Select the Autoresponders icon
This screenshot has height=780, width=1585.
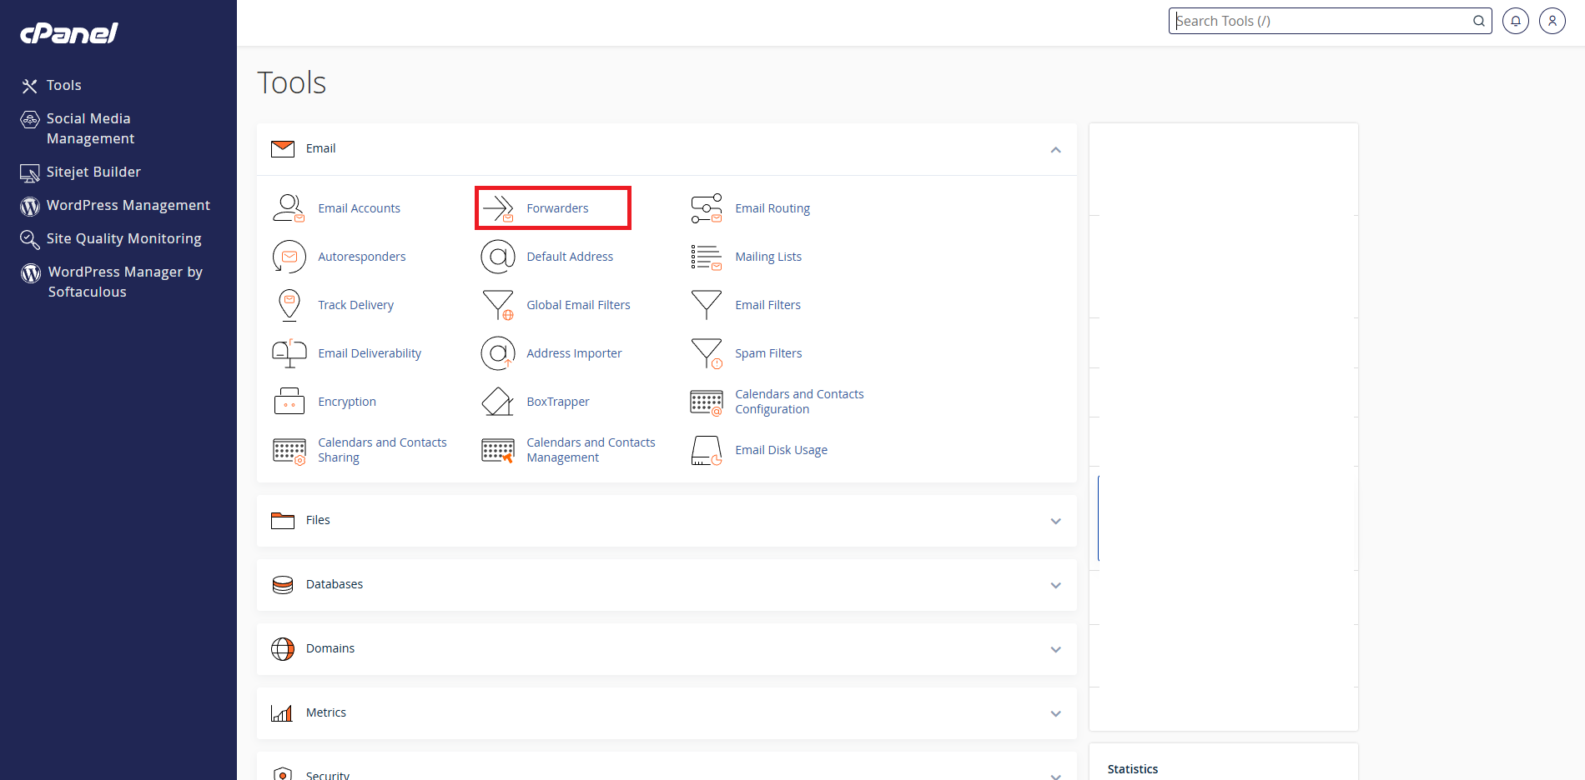[x=289, y=257]
